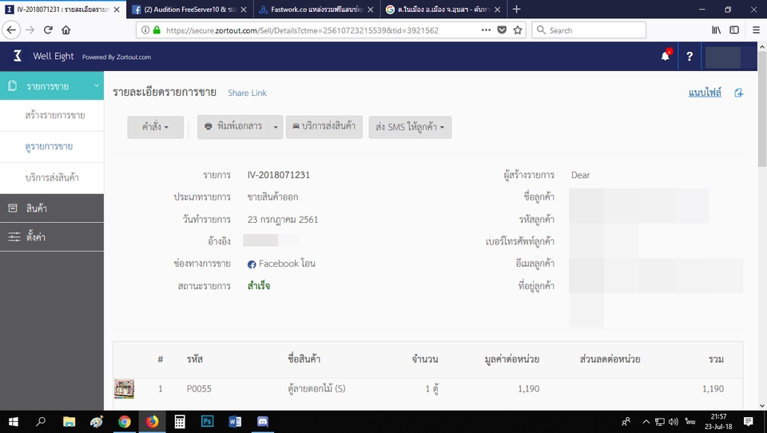Viewport: 767px width, 433px height.
Task: Go back with the browser back arrow
Action: pyautogui.click(x=11, y=30)
